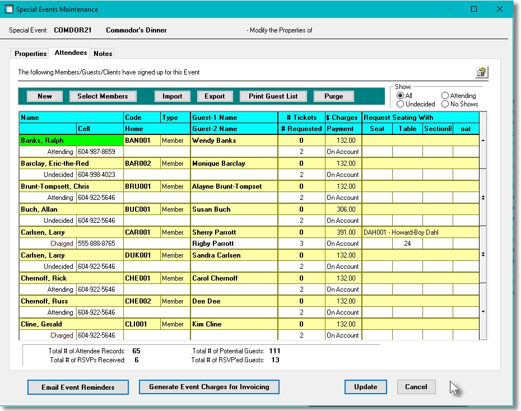Generate Event Charges for Invoicing
The height and width of the screenshot is (411, 521).
pos(209,386)
